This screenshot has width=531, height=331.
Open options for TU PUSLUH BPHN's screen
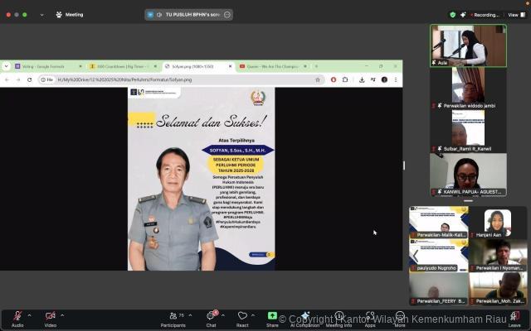(227, 14)
